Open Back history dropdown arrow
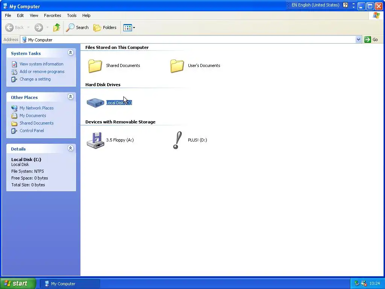 coord(28,27)
